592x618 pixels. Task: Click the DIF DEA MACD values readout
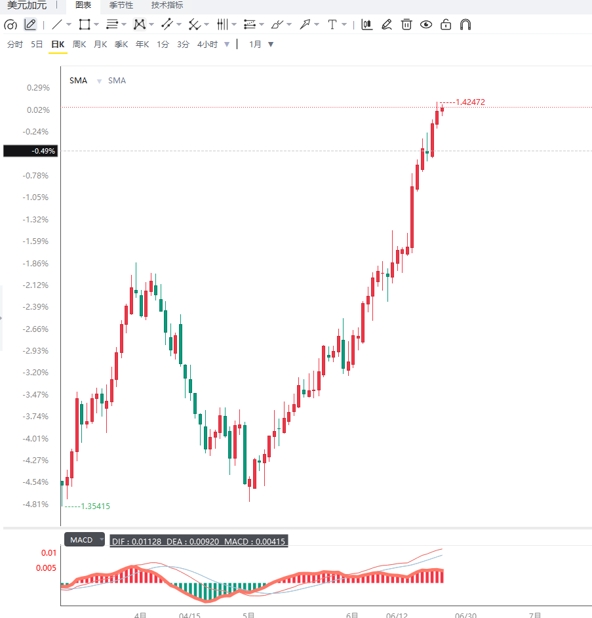pos(199,541)
